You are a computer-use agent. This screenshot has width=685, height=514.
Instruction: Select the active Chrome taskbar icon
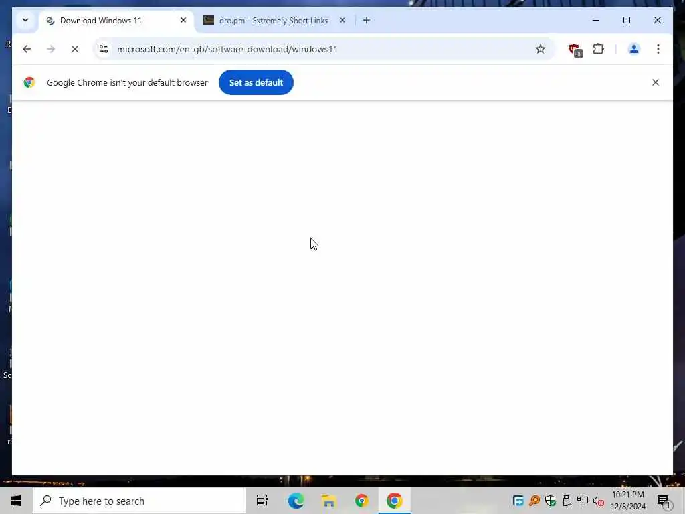point(395,501)
